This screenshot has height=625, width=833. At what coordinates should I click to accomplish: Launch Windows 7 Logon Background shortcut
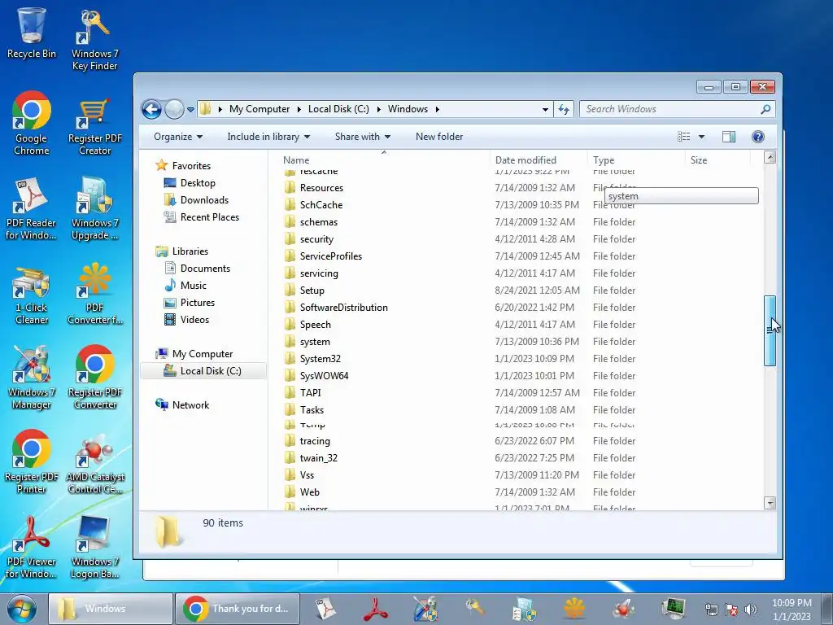(94, 548)
